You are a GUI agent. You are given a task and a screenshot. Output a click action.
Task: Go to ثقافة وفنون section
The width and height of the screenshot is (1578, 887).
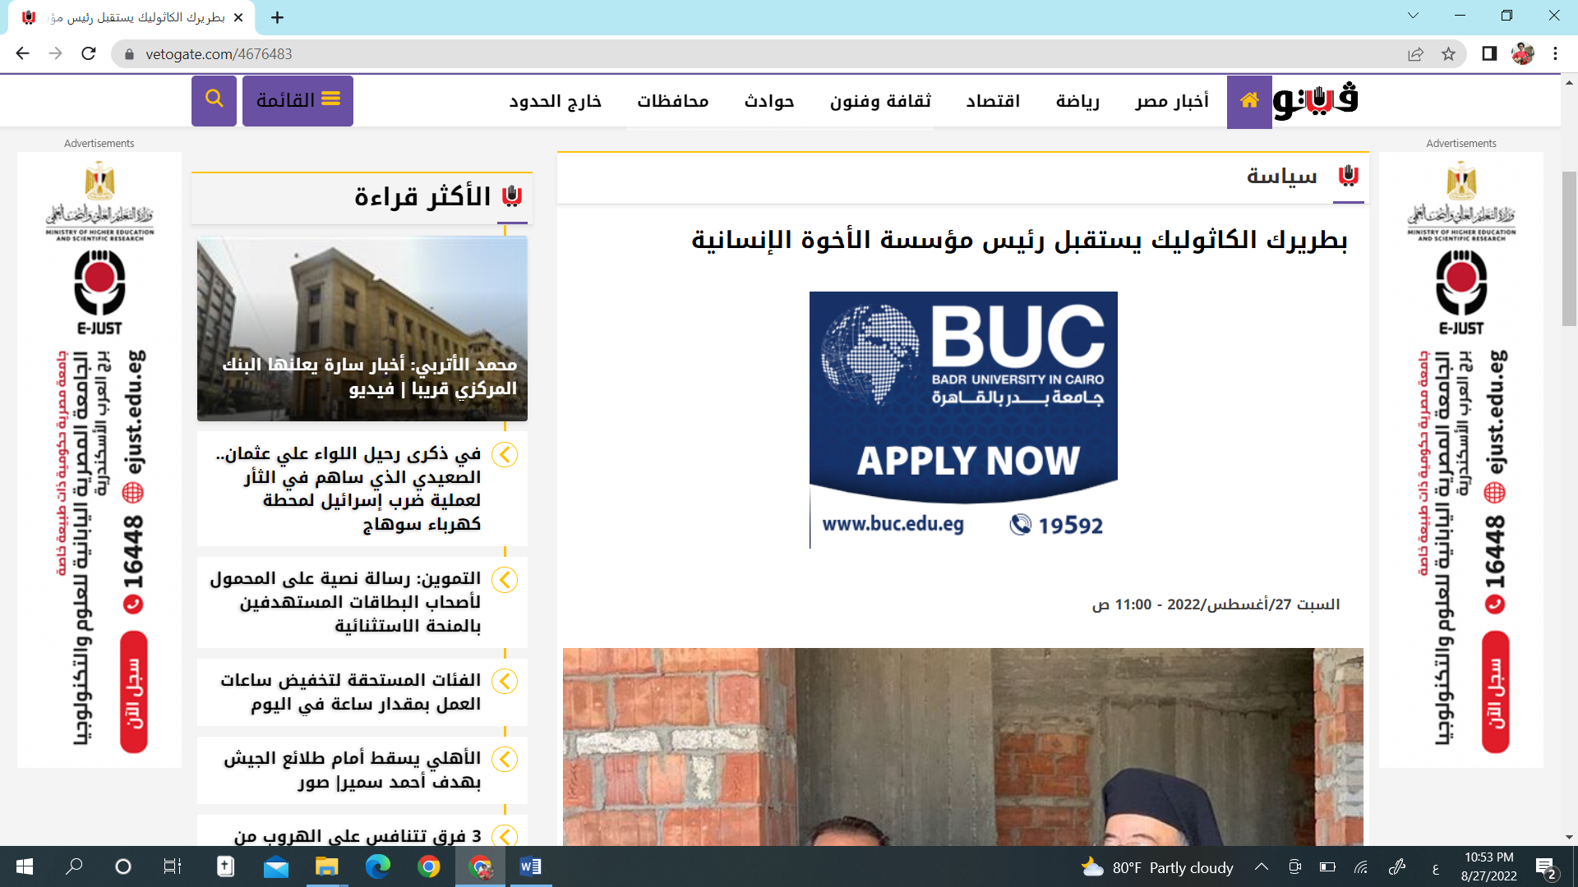tap(880, 101)
